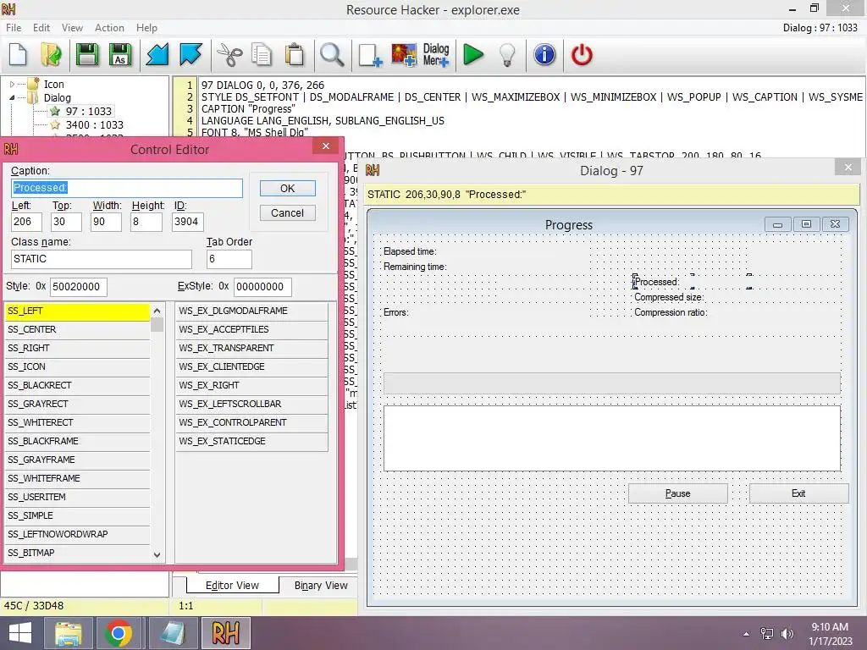Toggle WS_EX_TRANSPARENT extended style
867x650 pixels.
click(251, 348)
